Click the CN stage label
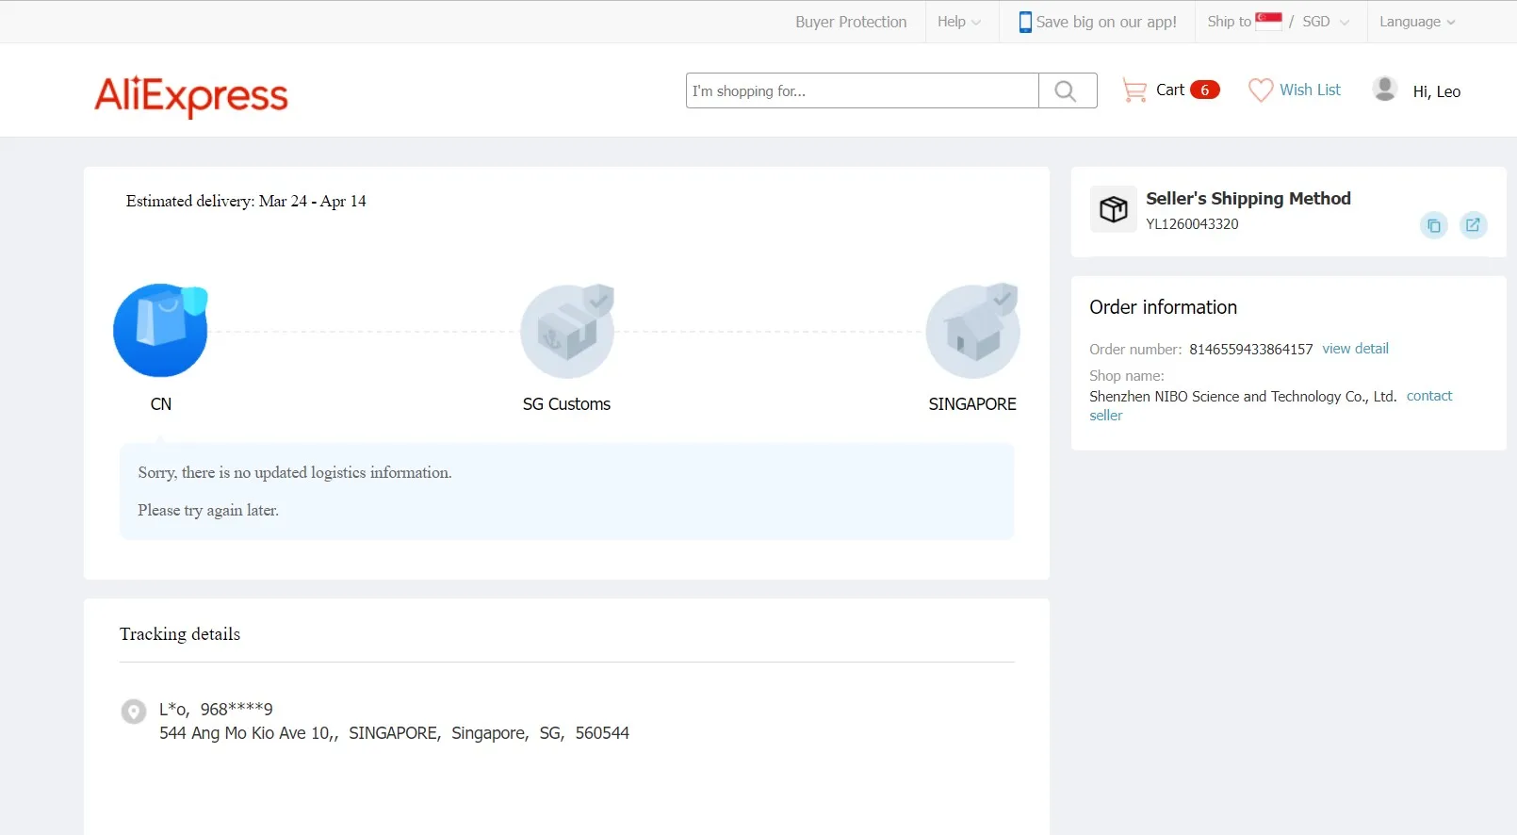Screen dimensions: 1517x835 (x=161, y=404)
